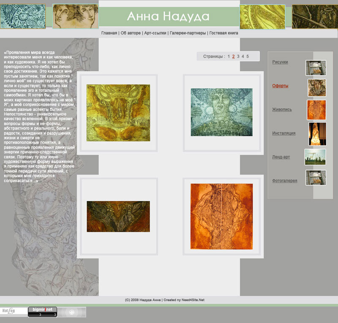Click the Need4Site.Net credit in footer

pyautogui.click(x=193, y=300)
